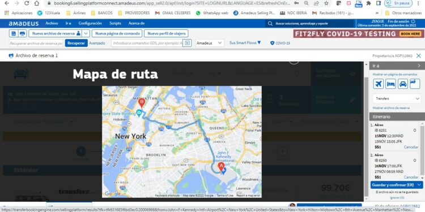Open the Ir a menu
425x212 pixels.
tap(68, 24)
